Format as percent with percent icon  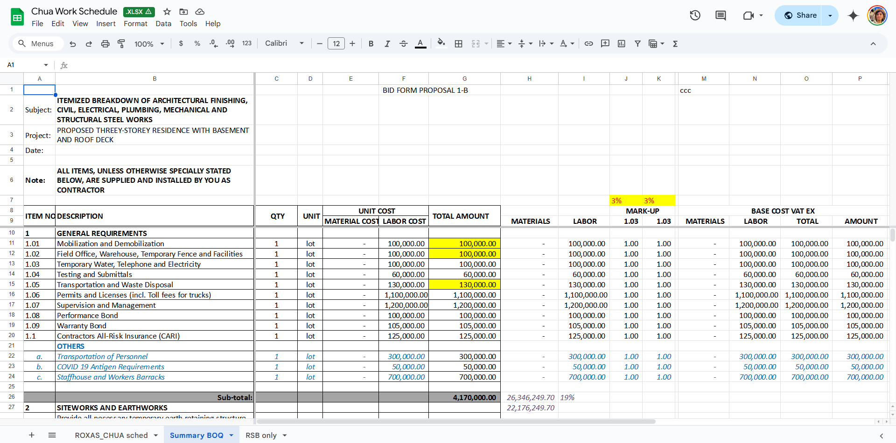(x=197, y=43)
